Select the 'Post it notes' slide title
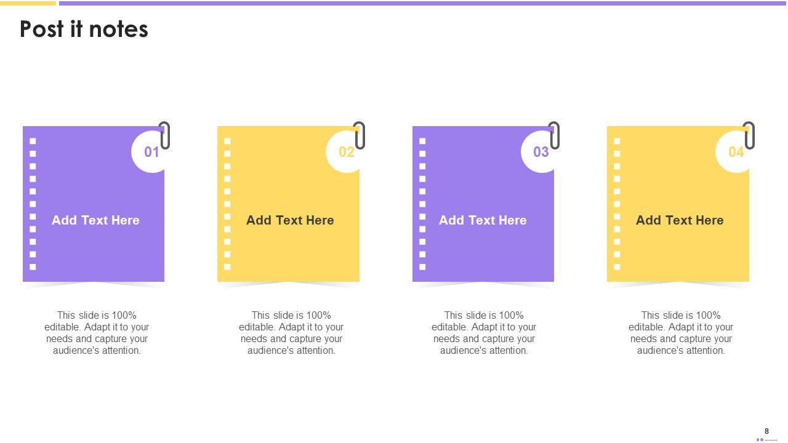 (x=84, y=29)
